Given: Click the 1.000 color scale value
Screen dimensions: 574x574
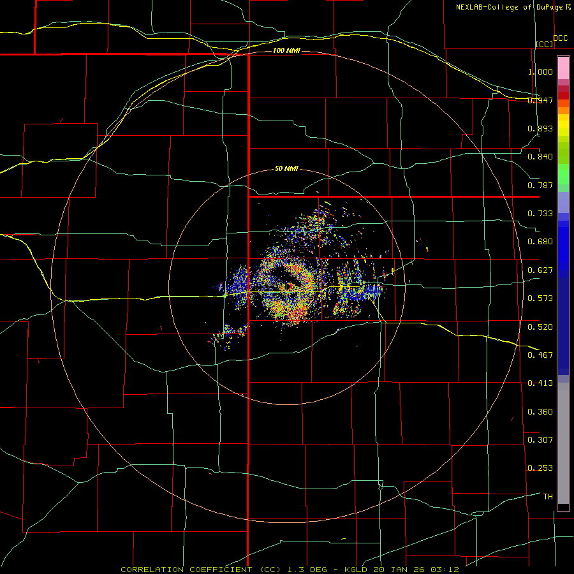Looking at the screenshot, I should pyautogui.click(x=540, y=71).
